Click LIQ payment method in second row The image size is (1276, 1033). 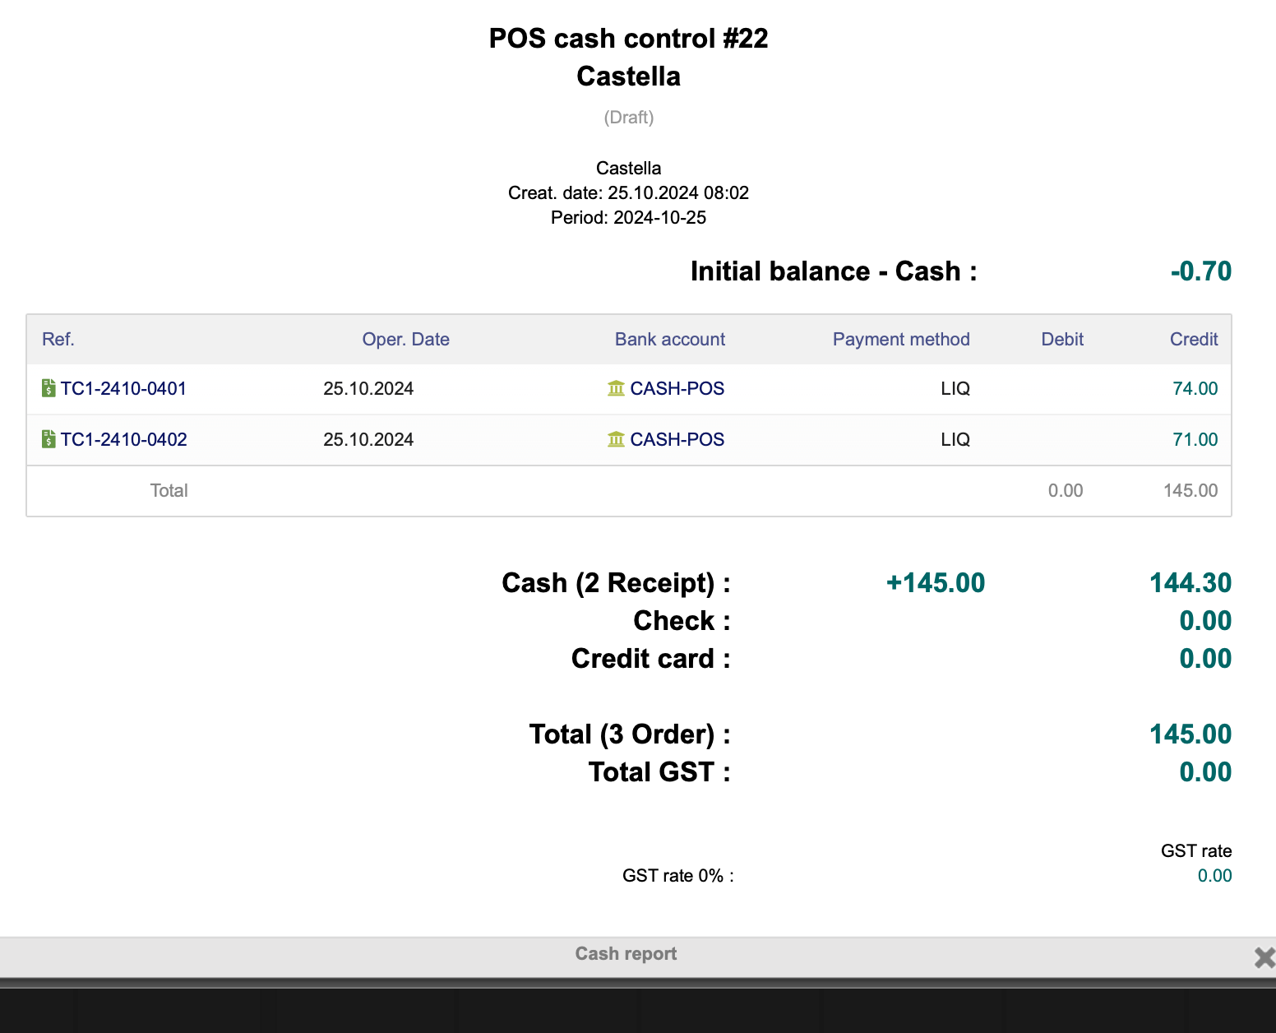click(x=955, y=439)
